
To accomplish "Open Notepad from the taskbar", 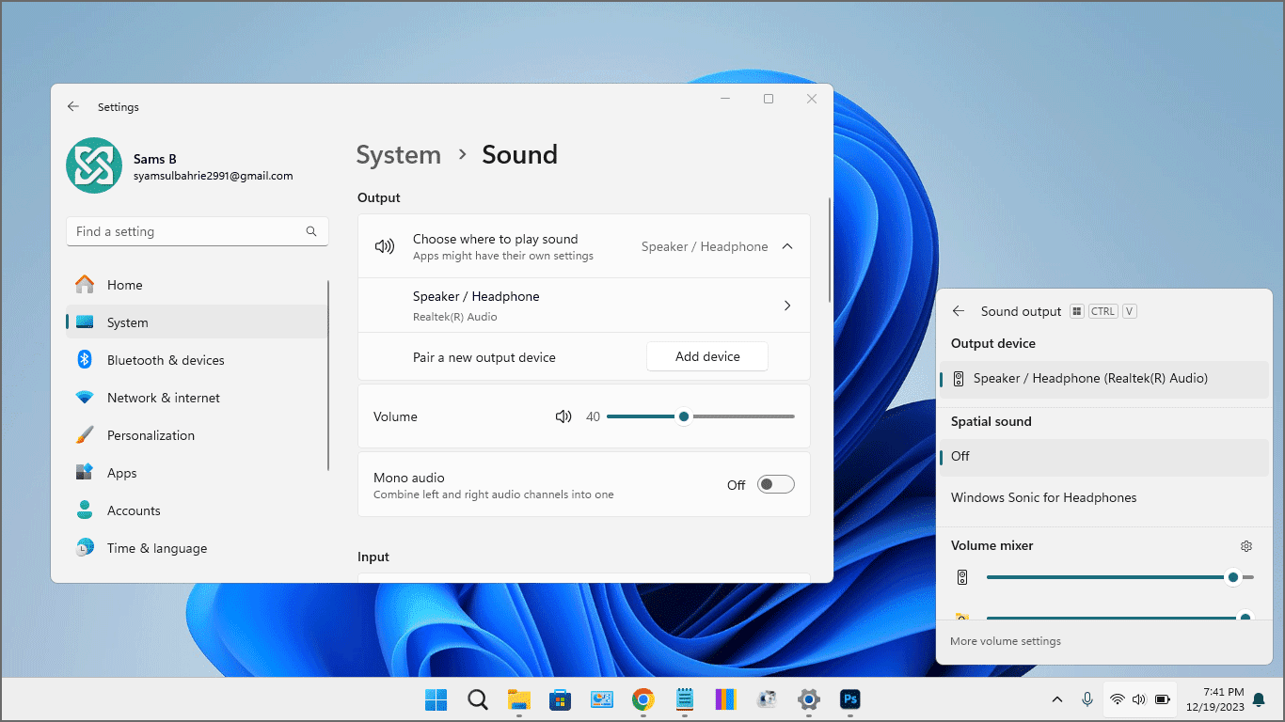I will (x=685, y=699).
